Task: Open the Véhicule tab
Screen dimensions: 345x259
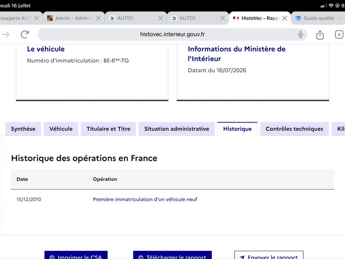Action: coord(61,129)
